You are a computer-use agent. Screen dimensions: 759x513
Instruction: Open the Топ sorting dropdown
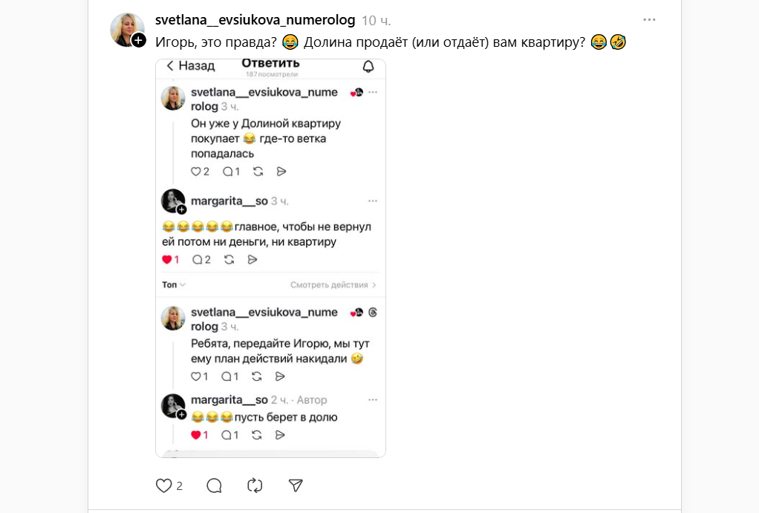coord(171,284)
